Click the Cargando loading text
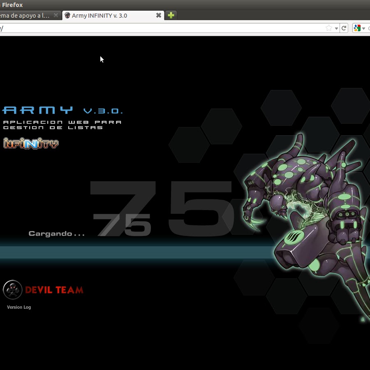This screenshot has height=370, width=370. tap(56, 234)
